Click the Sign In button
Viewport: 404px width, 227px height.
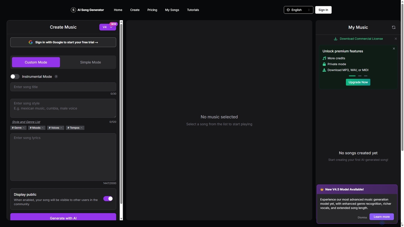point(323,10)
